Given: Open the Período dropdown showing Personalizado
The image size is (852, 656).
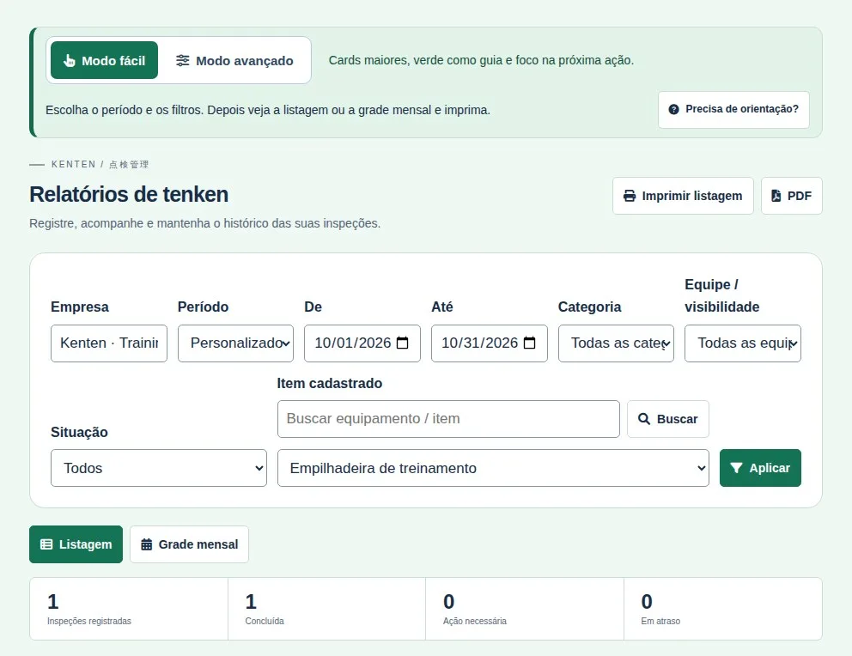Looking at the screenshot, I should point(236,343).
